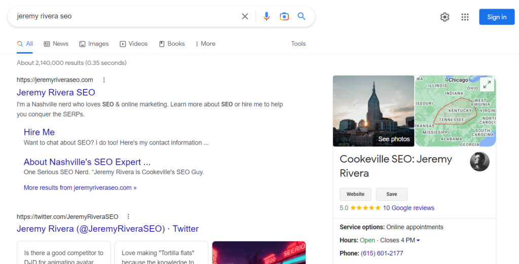The height and width of the screenshot is (264, 519).
Task: Open three-dot menu beside the twitter.com URL
Action: tap(128, 216)
